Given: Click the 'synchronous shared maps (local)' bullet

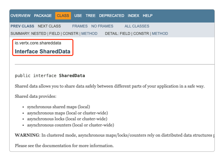Looking at the screenshot, I should coord(59,107).
